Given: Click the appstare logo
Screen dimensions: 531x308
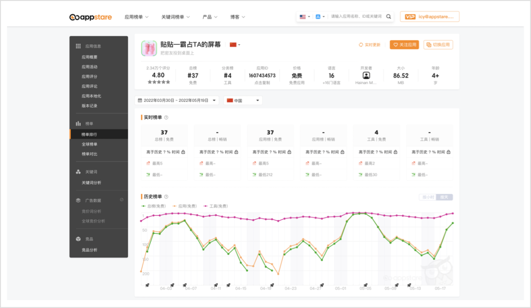Looking at the screenshot, I should coord(90,17).
